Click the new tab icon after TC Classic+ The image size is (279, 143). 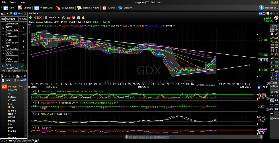coord(36,141)
